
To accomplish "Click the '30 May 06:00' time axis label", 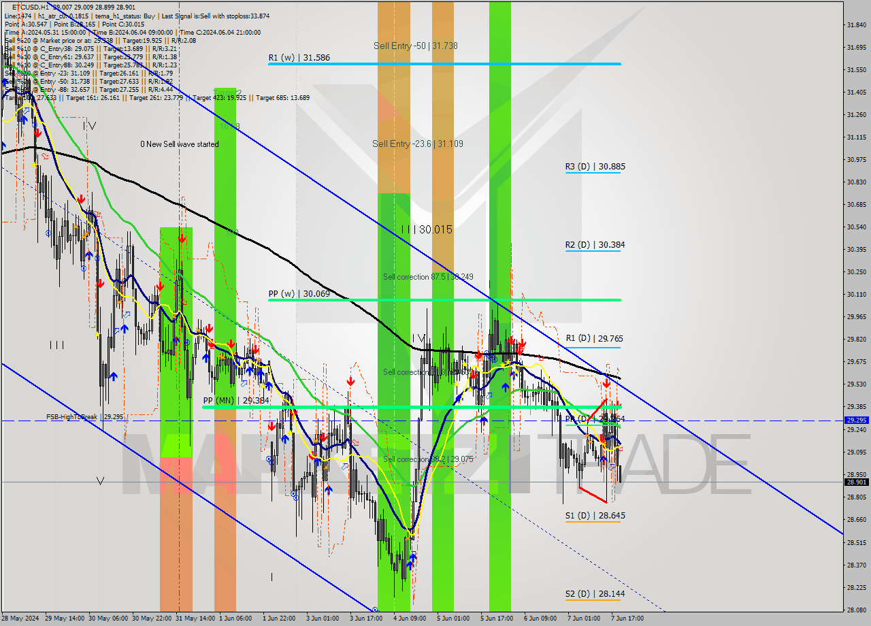I will tap(110, 619).
